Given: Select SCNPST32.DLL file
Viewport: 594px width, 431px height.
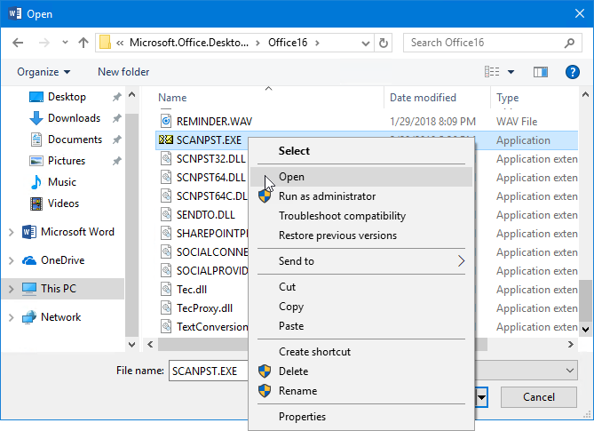Looking at the screenshot, I should pos(210,158).
